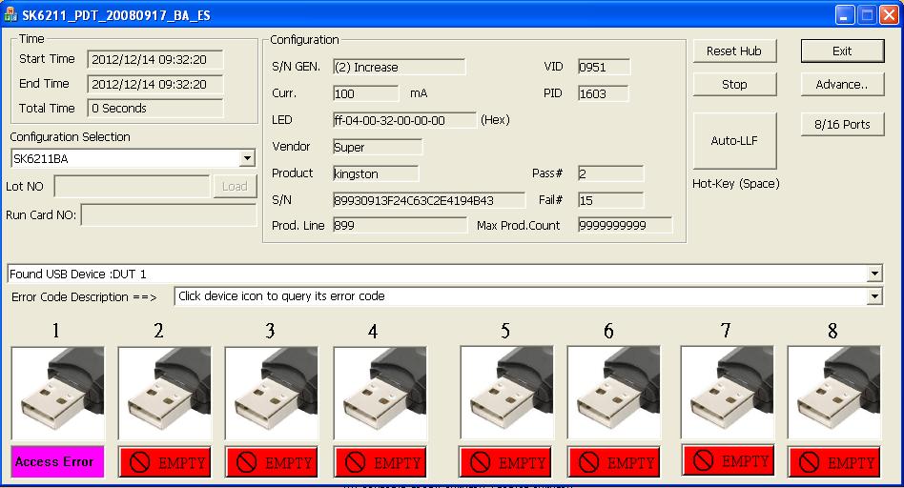Click the End Time value field
Image resolution: width=904 pixels, height=488 pixels.
click(155, 84)
